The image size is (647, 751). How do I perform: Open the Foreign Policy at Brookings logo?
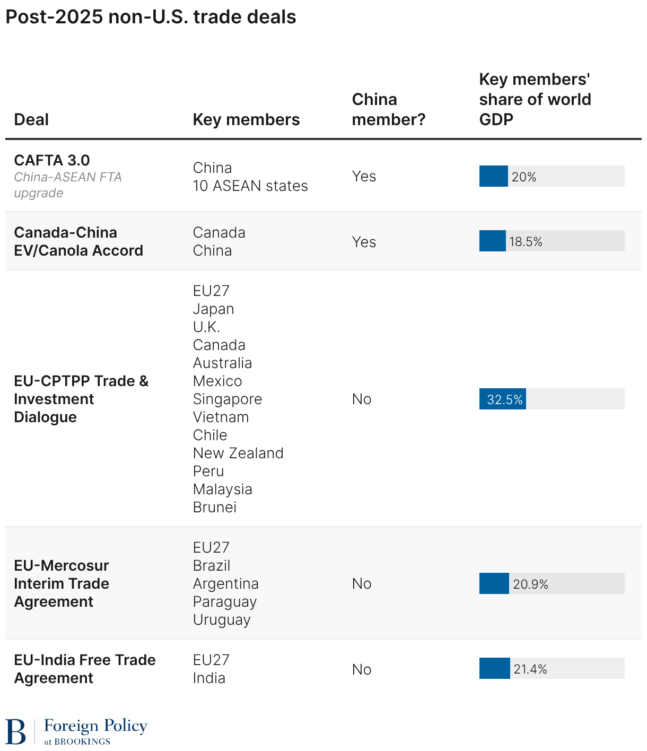[77, 732]
